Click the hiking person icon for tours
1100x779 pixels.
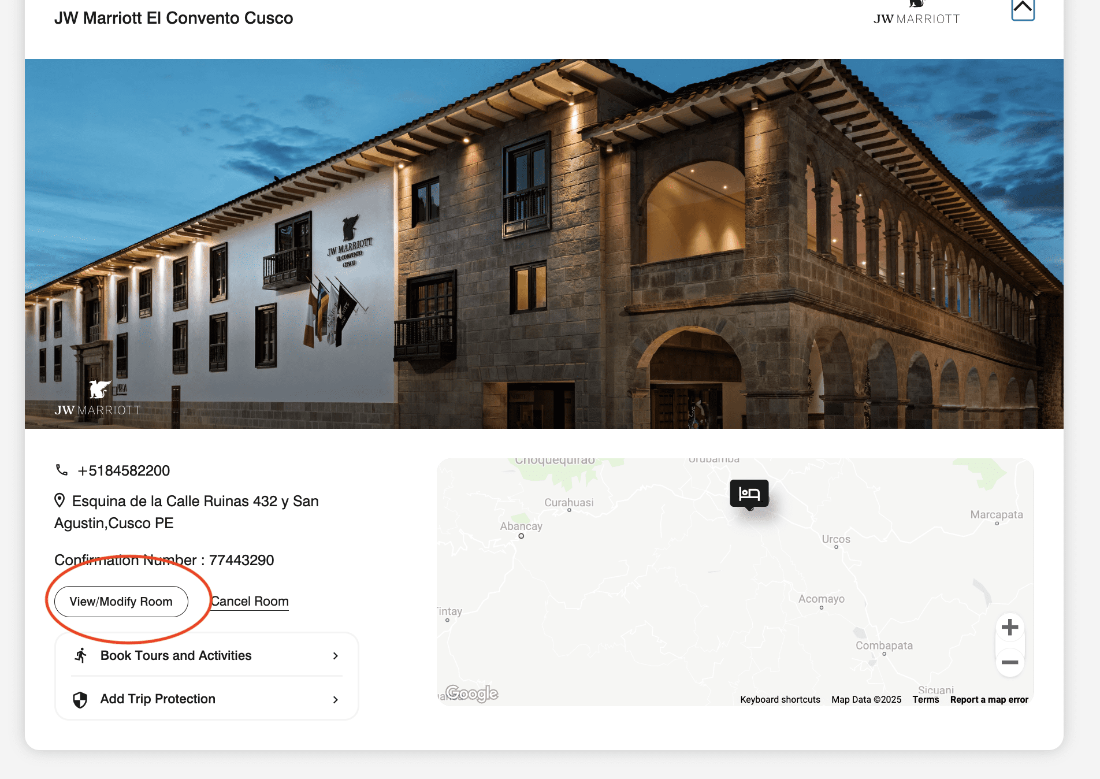click(81, 655)
